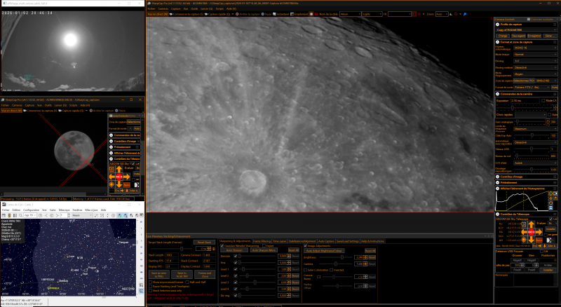
Task: Click the red stop button in small SharpCap window
Action: coord(119,177)
